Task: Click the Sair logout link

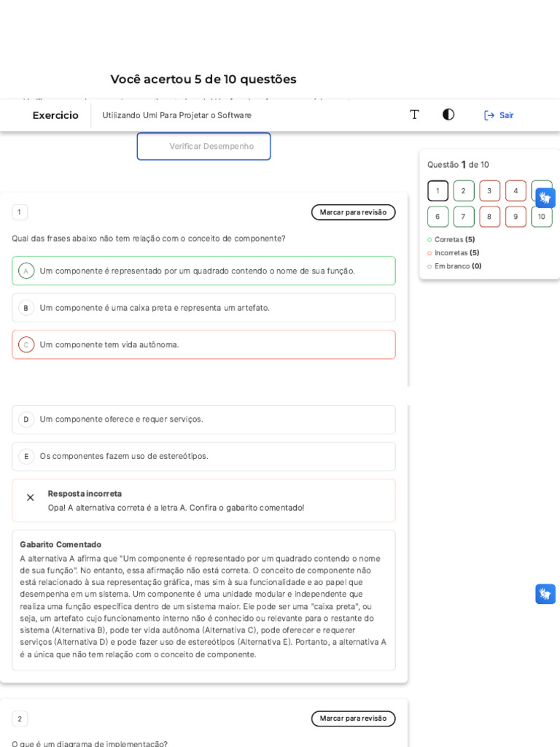Action: coord(506,115)
